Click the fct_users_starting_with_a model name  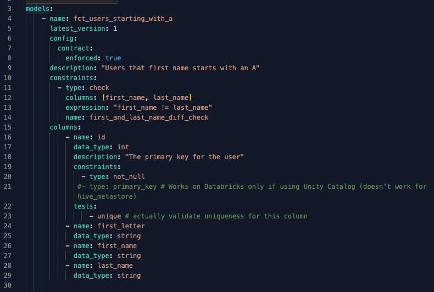pos(123,19)
